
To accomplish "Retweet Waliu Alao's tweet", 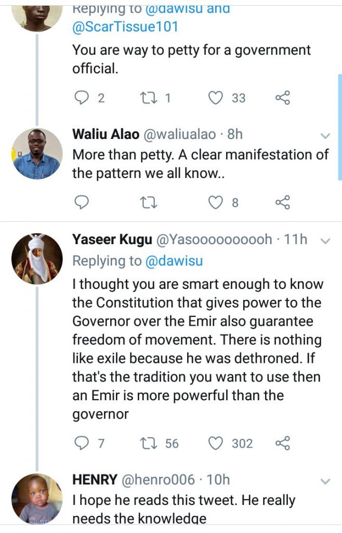I will pos(148,202).
